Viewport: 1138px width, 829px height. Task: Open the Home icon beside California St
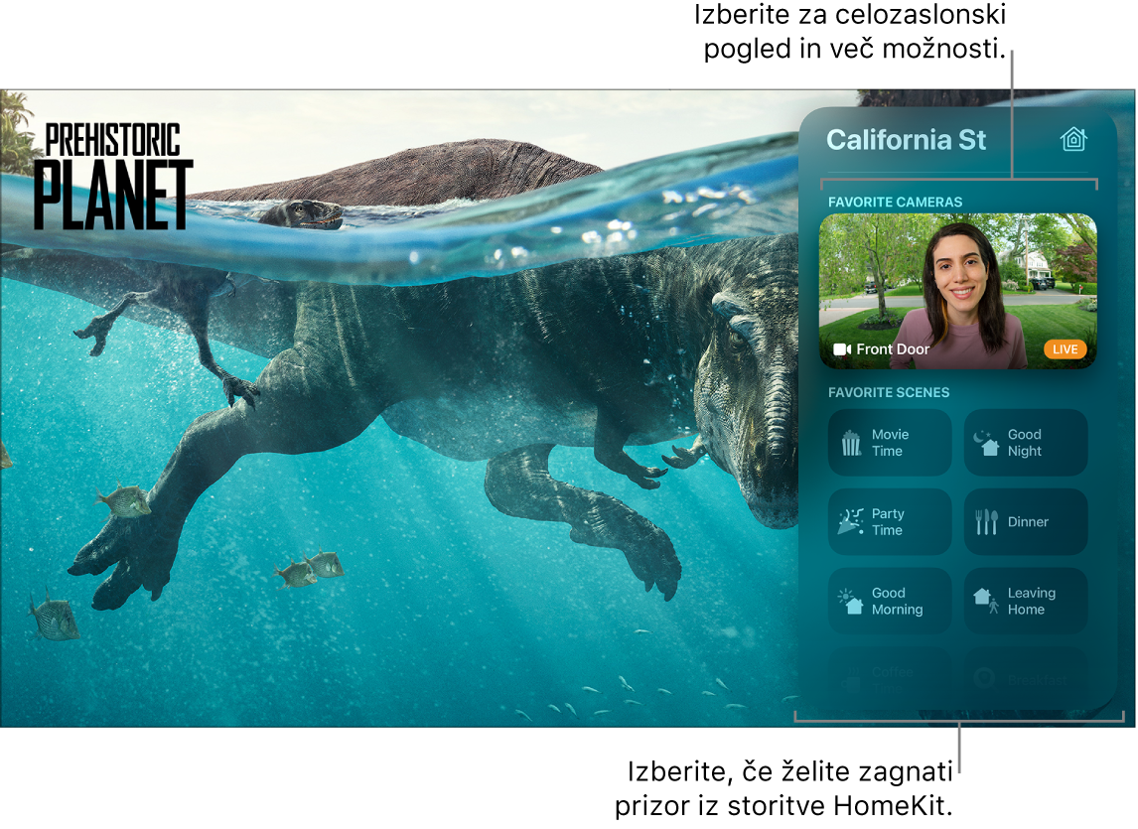1072,139
